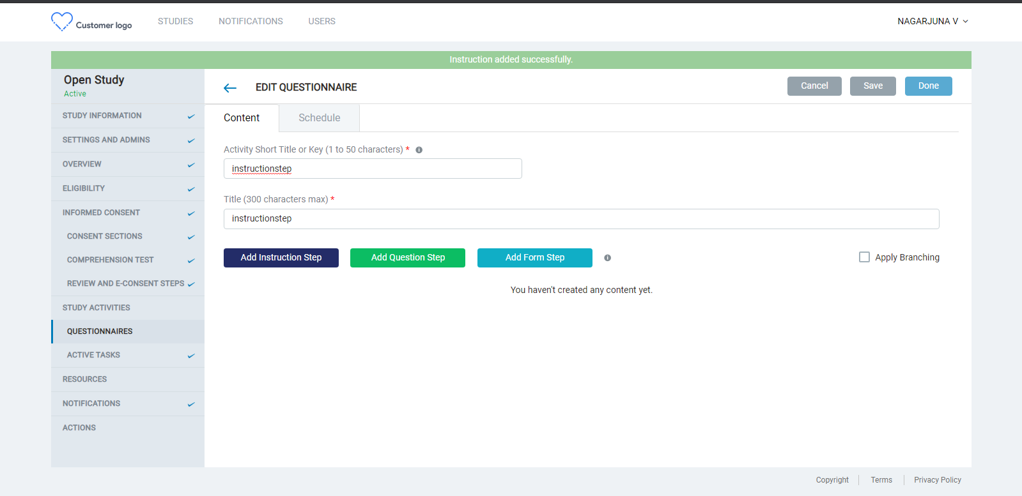Open the Copyright footer link
1022x496 pixels.
pos(832,480)
